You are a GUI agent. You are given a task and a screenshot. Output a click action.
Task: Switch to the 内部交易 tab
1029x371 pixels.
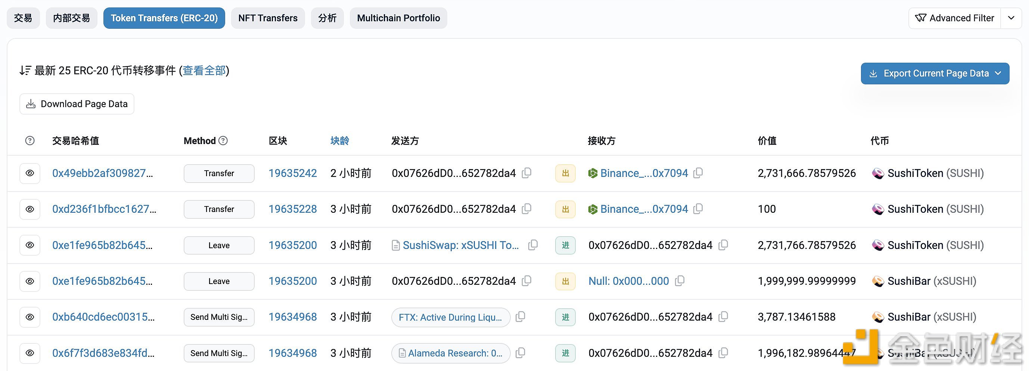pos(72,18)
